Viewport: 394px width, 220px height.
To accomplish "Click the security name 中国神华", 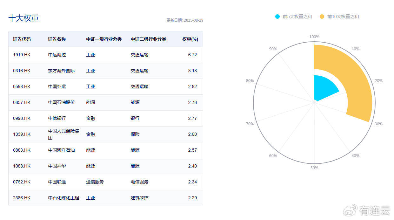I will click(57, 166).
